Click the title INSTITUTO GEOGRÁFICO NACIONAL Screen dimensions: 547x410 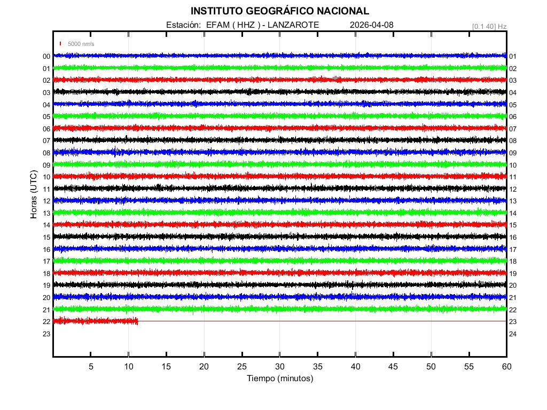[279, 11]
